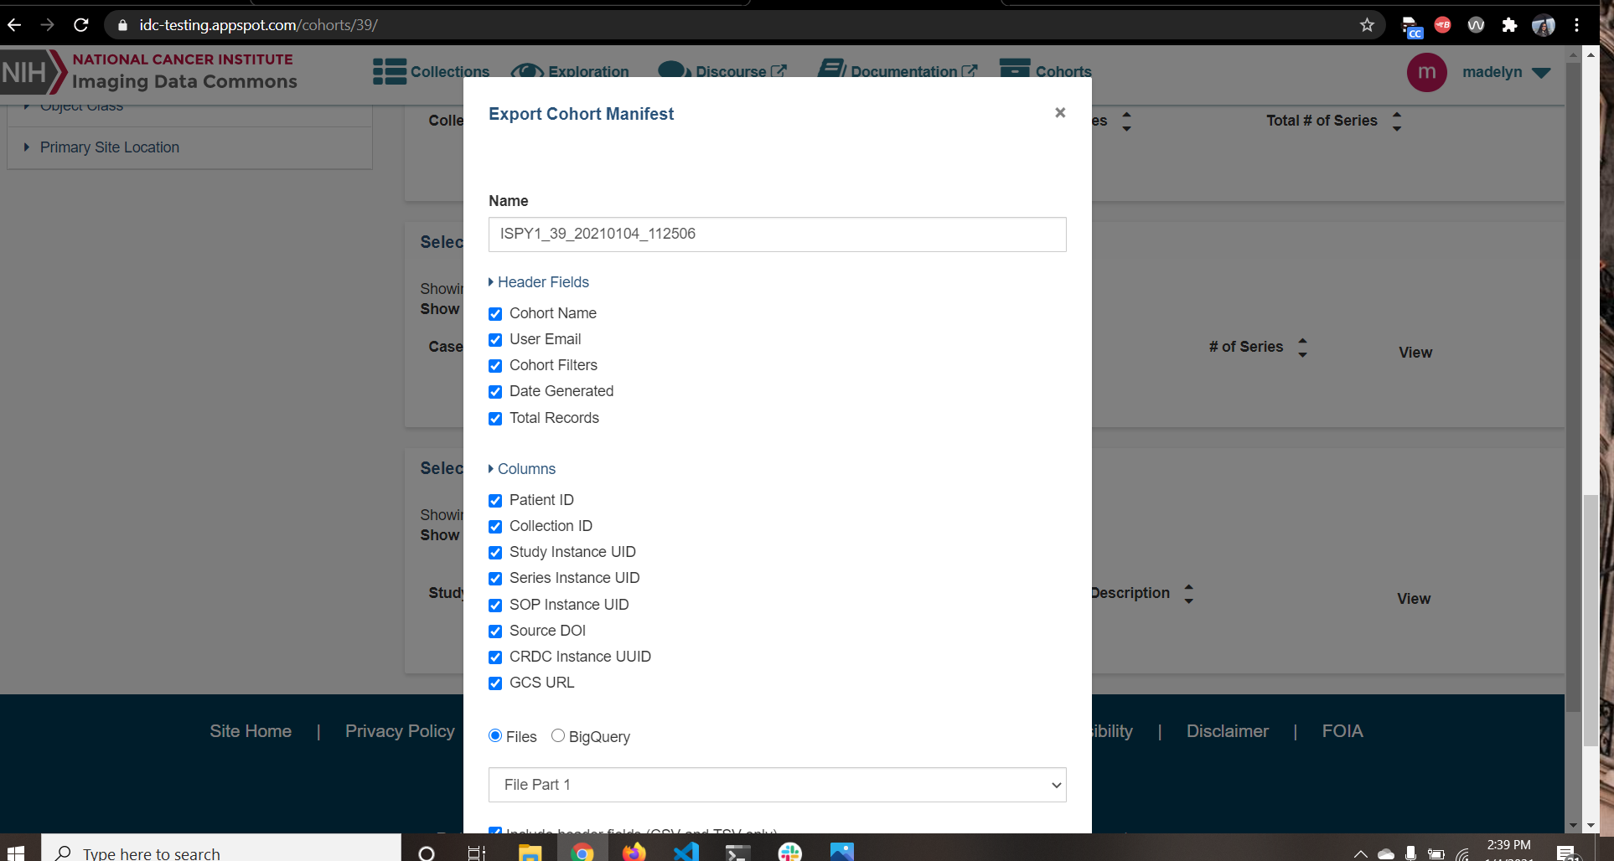Screen dimensions: 1614x861
Task: Open the Collections page icon
Action: (x=388, y=71)
